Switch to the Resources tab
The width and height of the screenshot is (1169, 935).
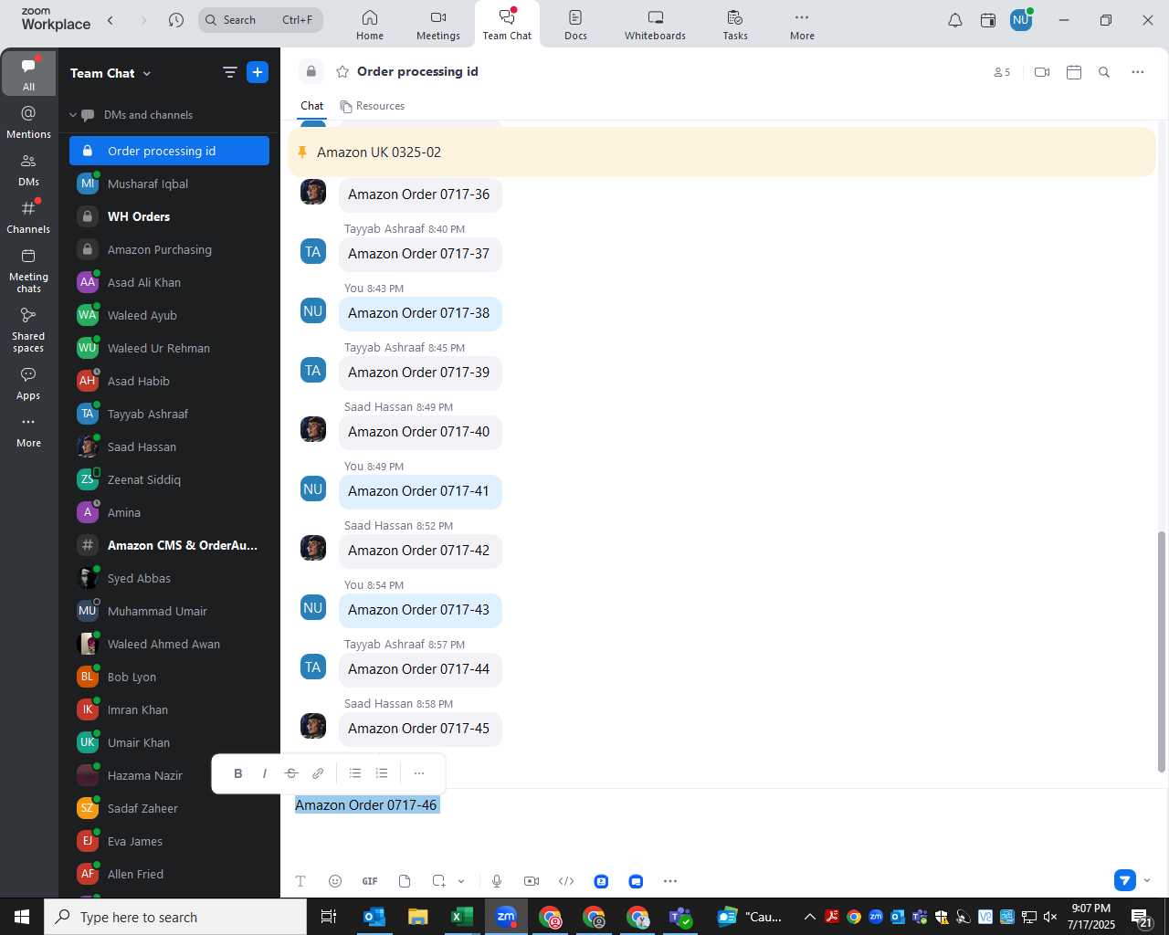[373, 106]
